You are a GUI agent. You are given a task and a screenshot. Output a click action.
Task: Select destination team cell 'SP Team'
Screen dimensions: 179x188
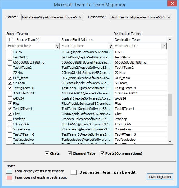[x=140, y=83]
